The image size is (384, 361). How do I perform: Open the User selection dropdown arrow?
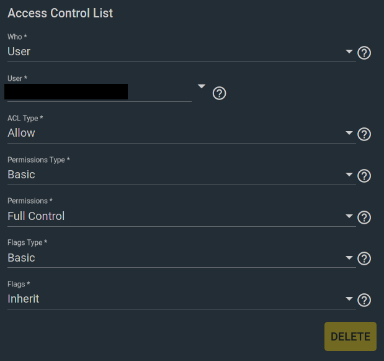click(x=202, y=86)
